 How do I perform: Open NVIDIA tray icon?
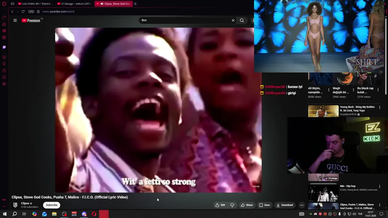pyautogui.click(x=310, y=214)
